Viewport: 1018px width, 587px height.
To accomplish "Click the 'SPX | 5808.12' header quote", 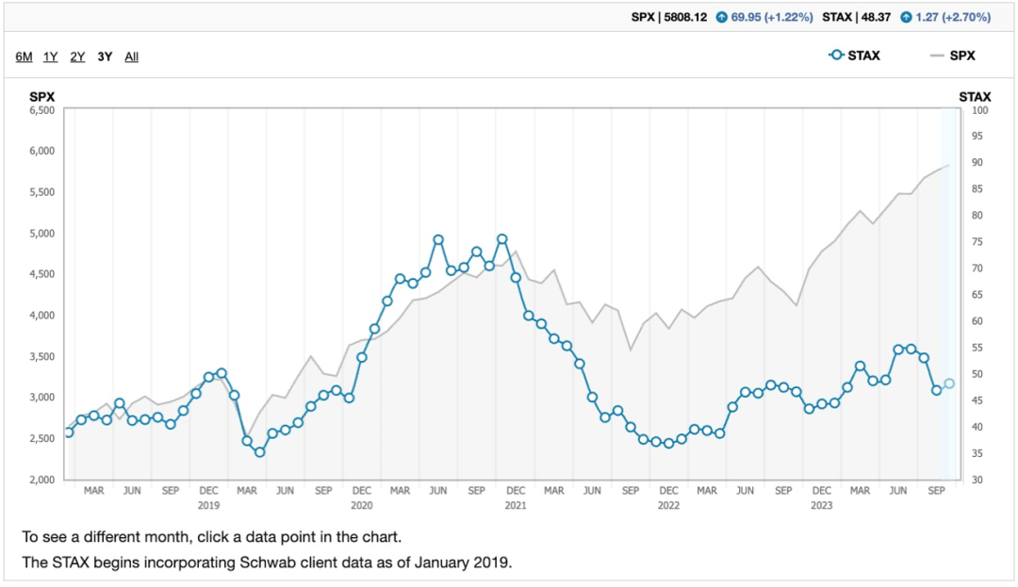I will click(x=668, y=18).
